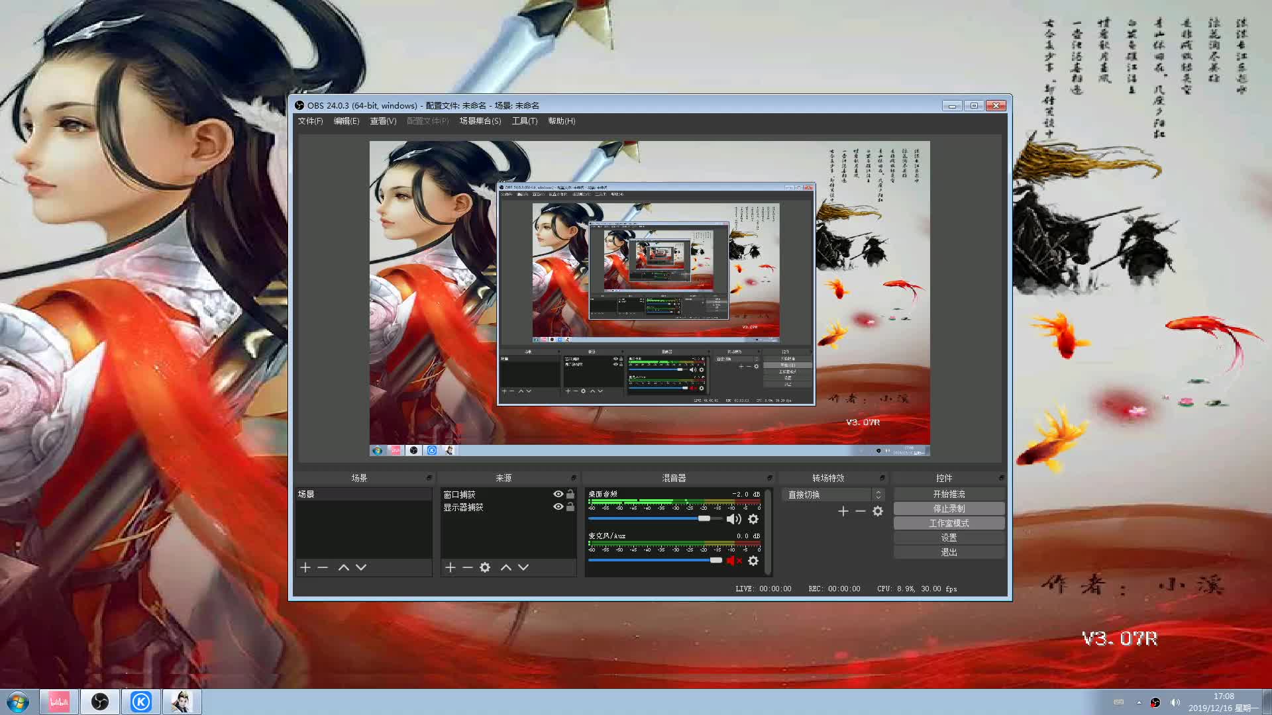Open the 工具(T) menu
This screenshot has height=715, width=1272.
click(x=524, y=121)
